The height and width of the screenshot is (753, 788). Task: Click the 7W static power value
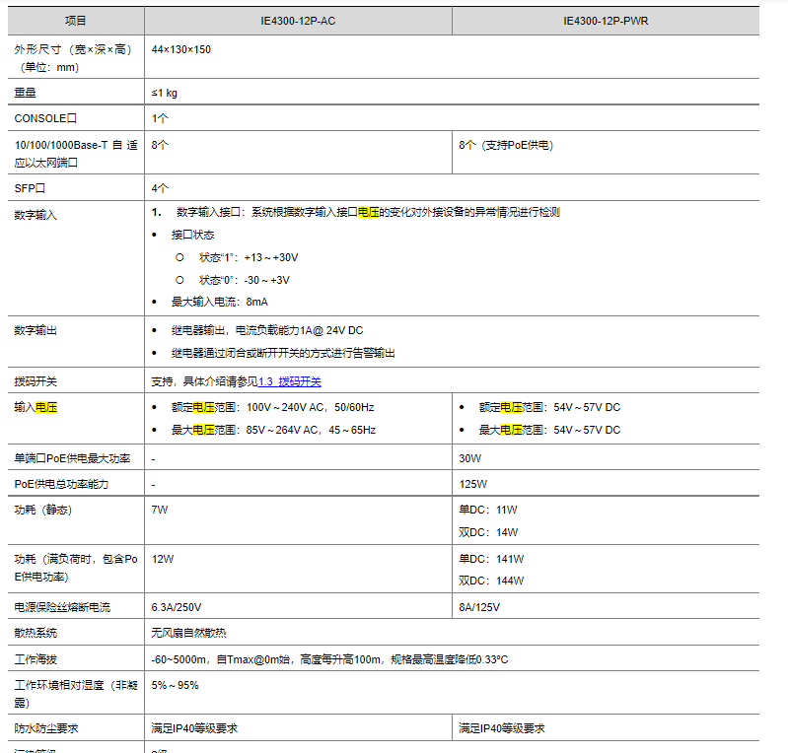click(x=160, y=510)
